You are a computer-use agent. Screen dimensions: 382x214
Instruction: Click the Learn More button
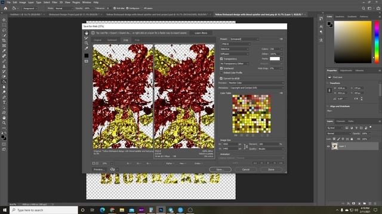(201, 33)
